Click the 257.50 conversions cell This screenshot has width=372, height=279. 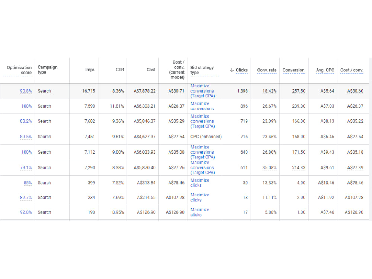[x=299, y=91]
